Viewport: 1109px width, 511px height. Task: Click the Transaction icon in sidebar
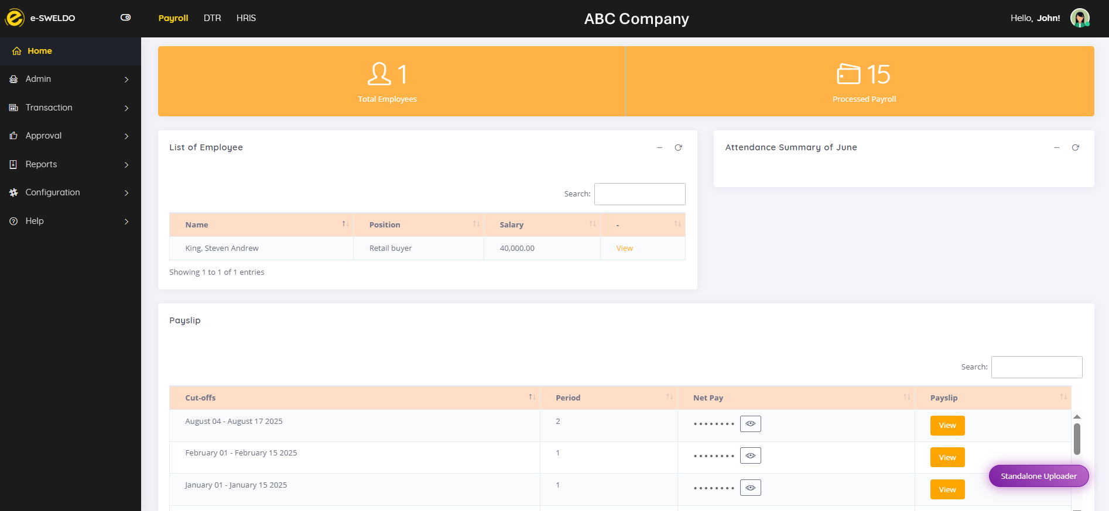(x=13, y=108)
